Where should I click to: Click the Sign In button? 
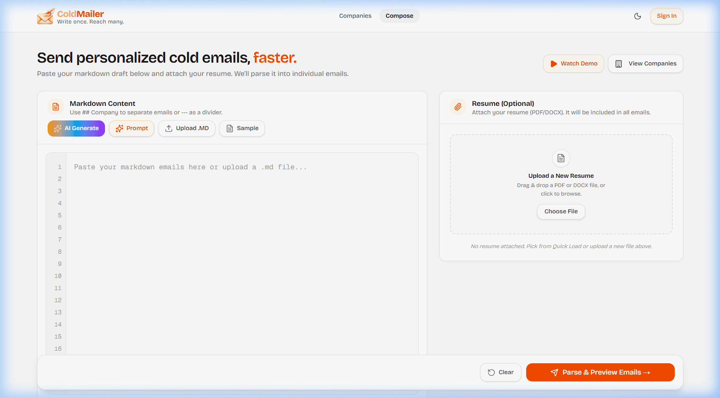667,16
